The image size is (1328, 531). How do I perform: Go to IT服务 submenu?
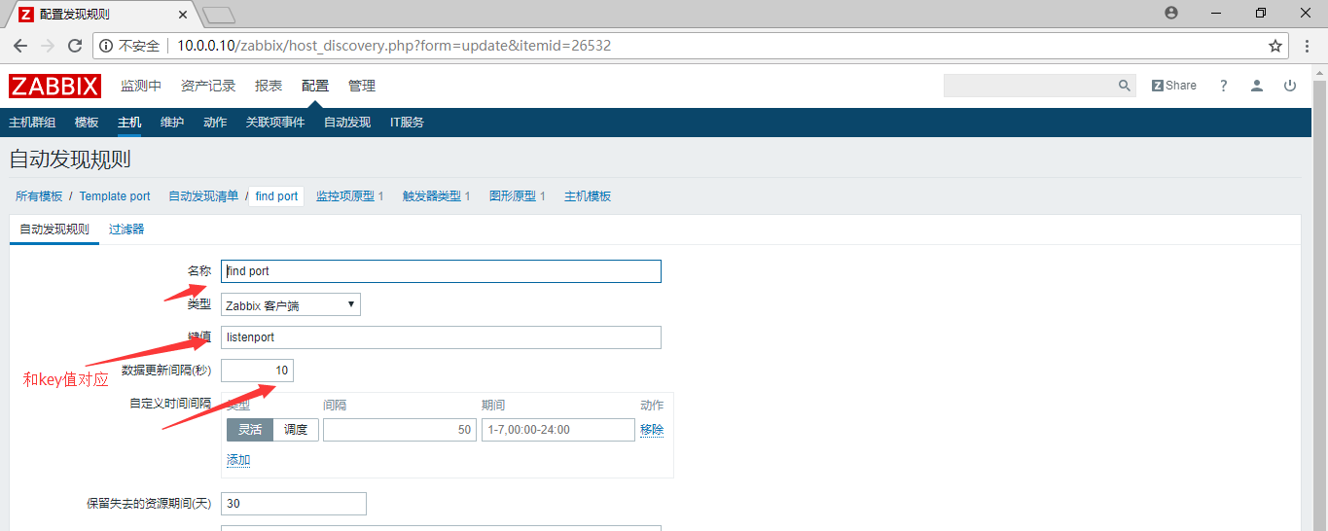pos(407,123)
